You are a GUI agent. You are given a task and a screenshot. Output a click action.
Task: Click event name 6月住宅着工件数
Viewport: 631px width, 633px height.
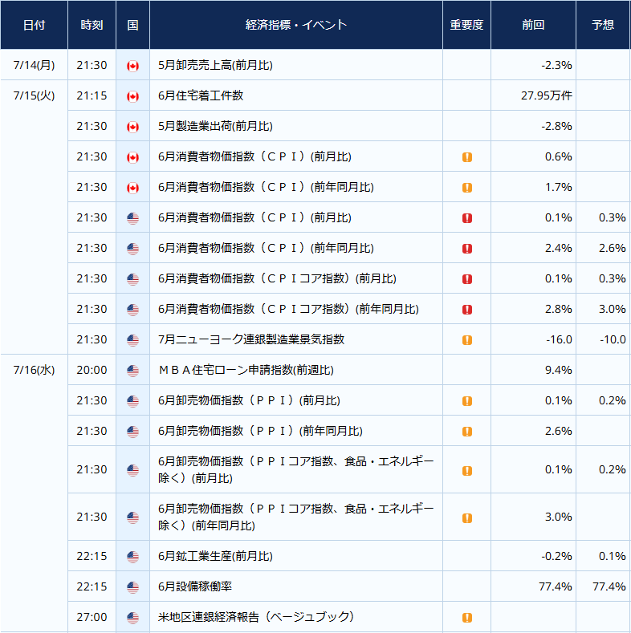click(x=201, y=95)
